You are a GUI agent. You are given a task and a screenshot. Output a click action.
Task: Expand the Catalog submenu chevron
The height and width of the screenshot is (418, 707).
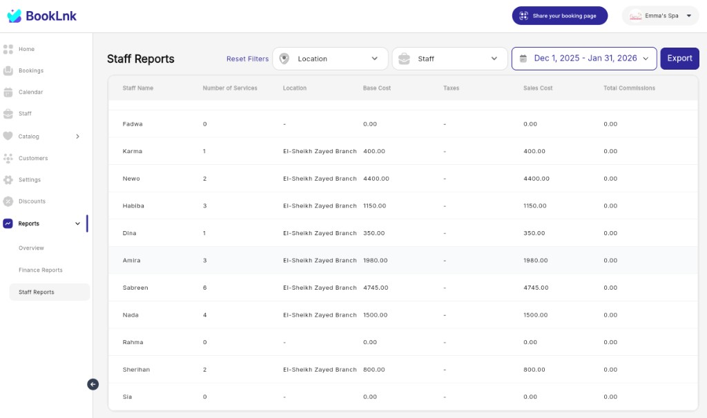(77, 137)
